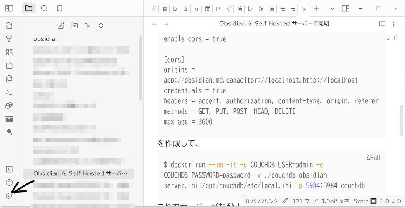Open the canvas grid icon in ribbon
Image resolution: width=405 pixels, height=208 pixels.
click(9, 52)
